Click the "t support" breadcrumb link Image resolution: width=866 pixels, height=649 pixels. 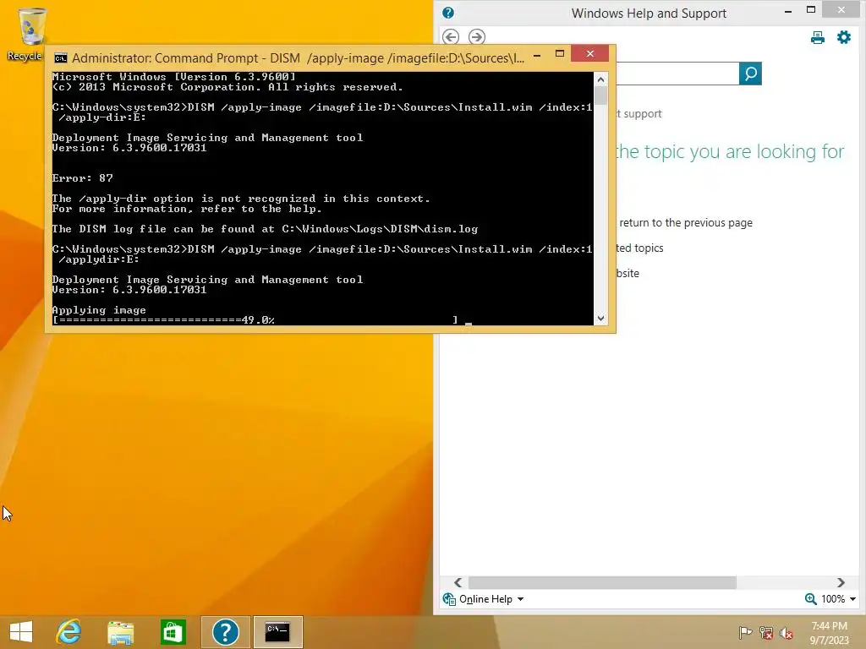[639, 114]
